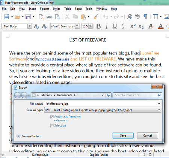Screen dimensions: 169x158
Task: Open the Format menu
Action: click(x=44, y=9)
